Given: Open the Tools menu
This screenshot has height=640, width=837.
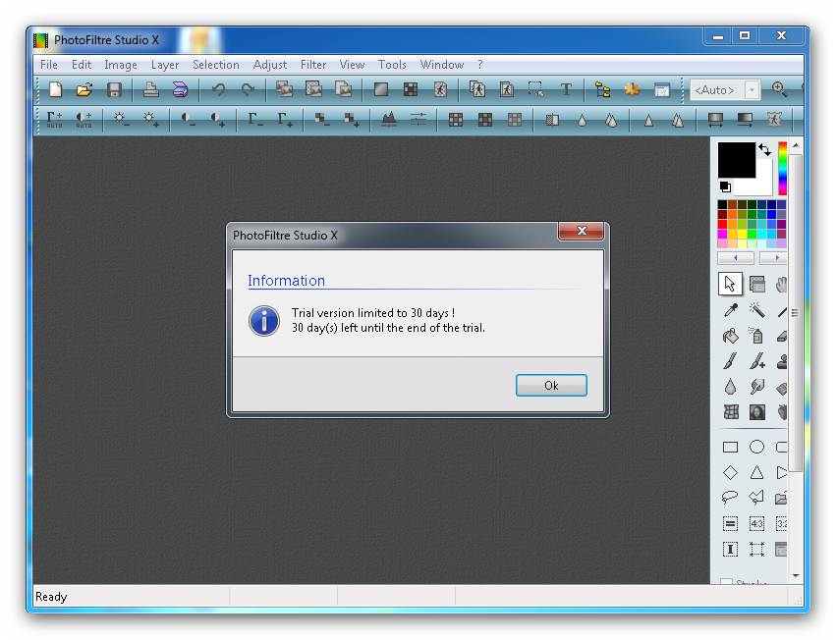Looking at the screenshot, I should point(392,65).
